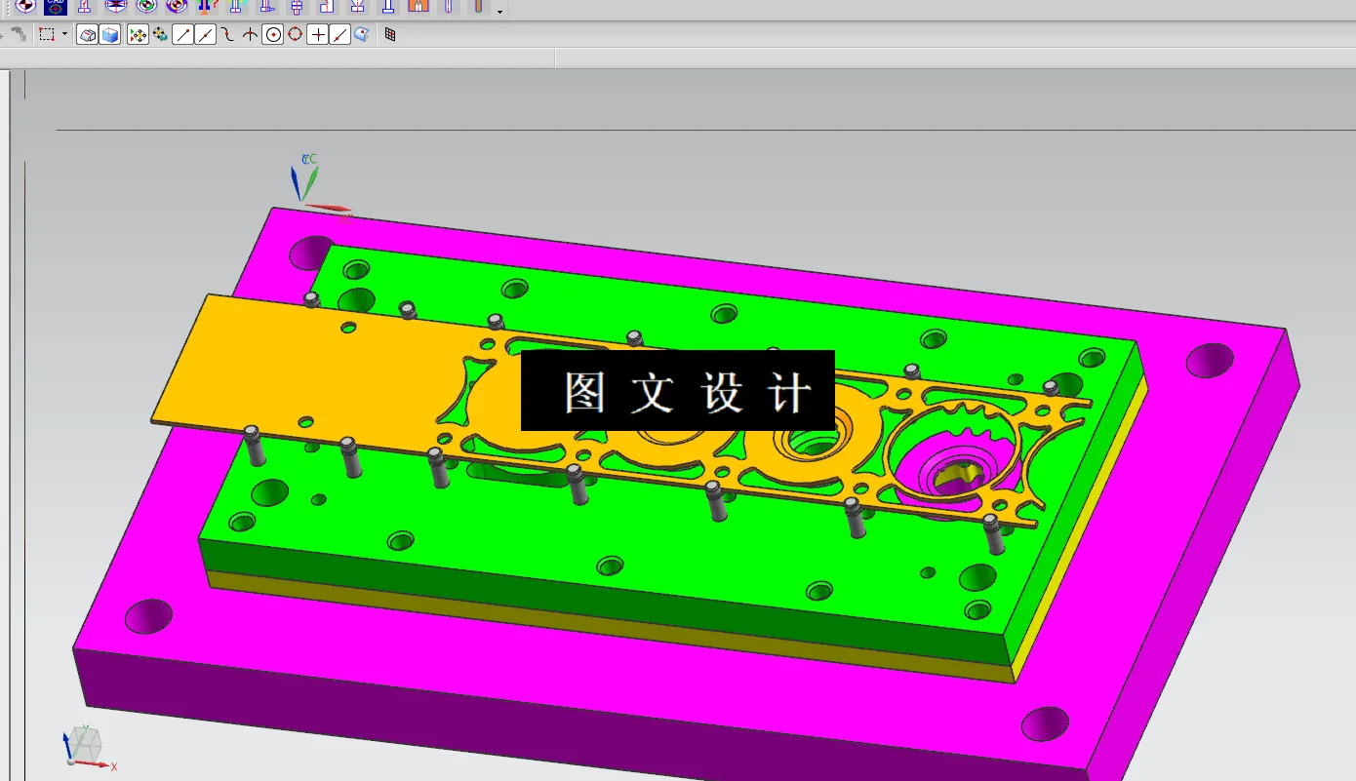Click the four-arrow snap point enable icon
Screen dimensions: 1356x781
pyautogui.click(x=139, y=34)
